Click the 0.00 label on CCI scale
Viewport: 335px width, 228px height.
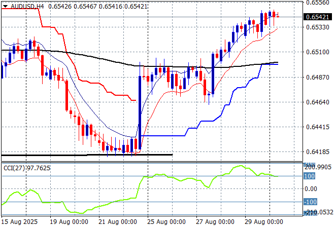tap(311, 189)
